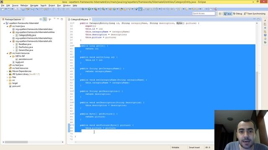Screen dimensions: 268x150
Task: Open the File menu
Action: coord(3,5)
